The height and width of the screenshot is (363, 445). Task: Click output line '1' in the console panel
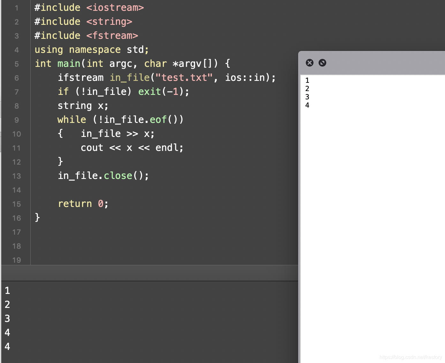pos(7,290)
